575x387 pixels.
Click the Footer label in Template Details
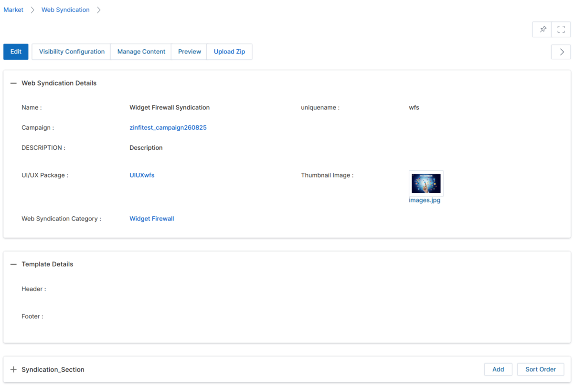(x=32, y=316)
